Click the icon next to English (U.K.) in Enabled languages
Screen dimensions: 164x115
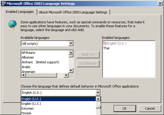[105, 43]
